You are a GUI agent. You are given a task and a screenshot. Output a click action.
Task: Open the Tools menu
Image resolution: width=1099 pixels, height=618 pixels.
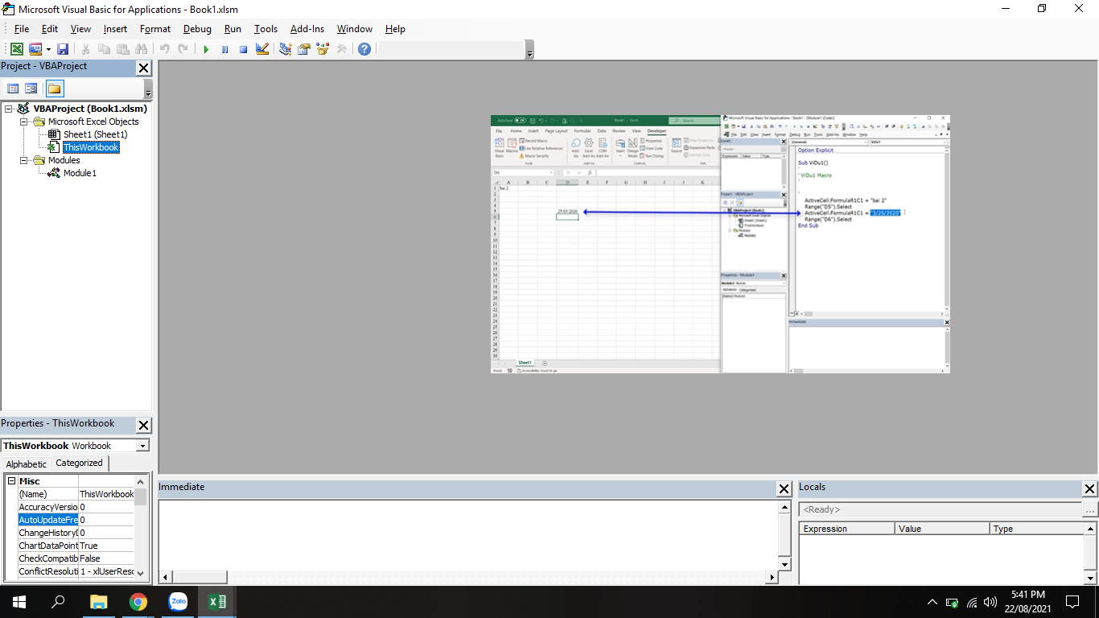[x=265, y=29]
